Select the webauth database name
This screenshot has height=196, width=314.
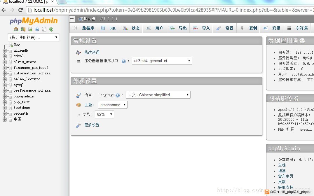pos(21,113)
